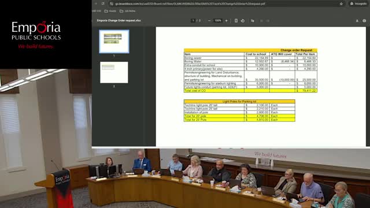Image resolution: width=370 pixels, height=208 pixels.
Task: Select page 2 thumbnail in sidebar
Action: pos(114,72)
